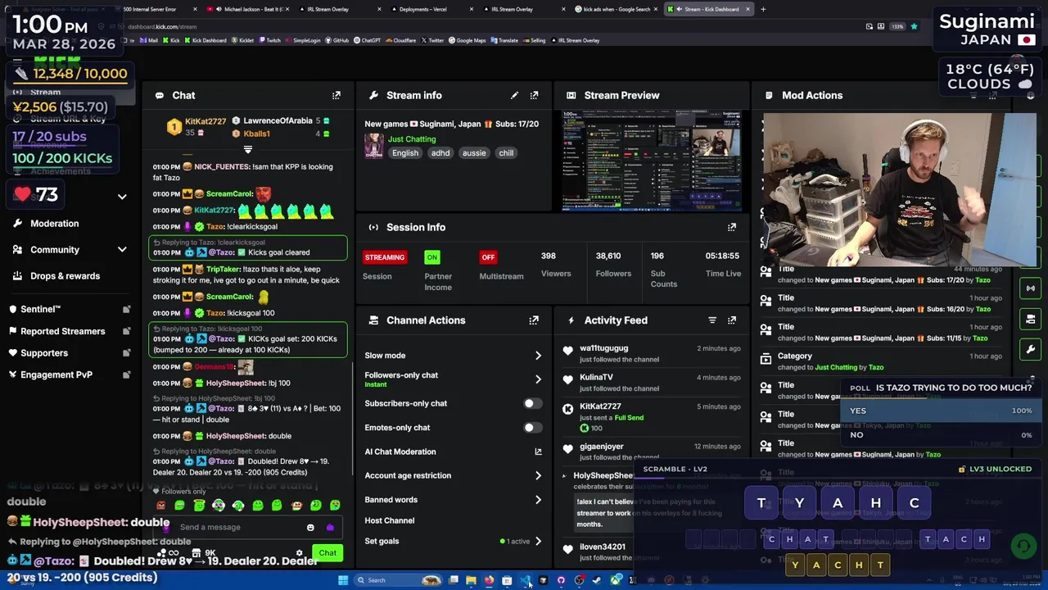Viewport: 1048px width, 590px height.
Task: Edit stream info with pencil icon
Action: pyautogui.click(x=514, y=95)
